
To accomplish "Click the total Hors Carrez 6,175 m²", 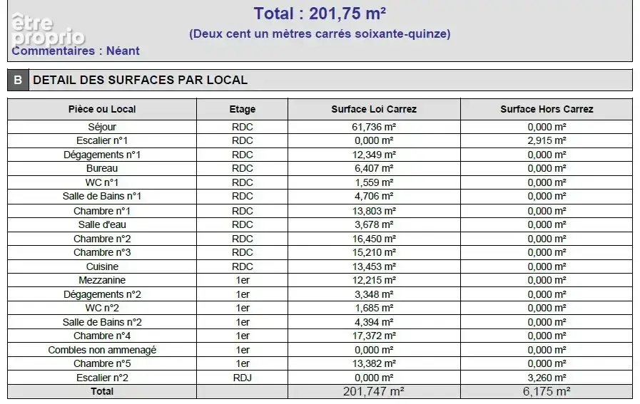I will click(547, 391).
